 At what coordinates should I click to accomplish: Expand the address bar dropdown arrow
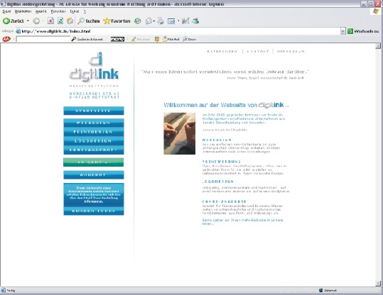pyautogui.click(x=343, y=31)
